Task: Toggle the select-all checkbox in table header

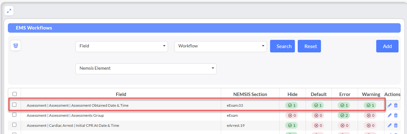Action: pos(14,94)
